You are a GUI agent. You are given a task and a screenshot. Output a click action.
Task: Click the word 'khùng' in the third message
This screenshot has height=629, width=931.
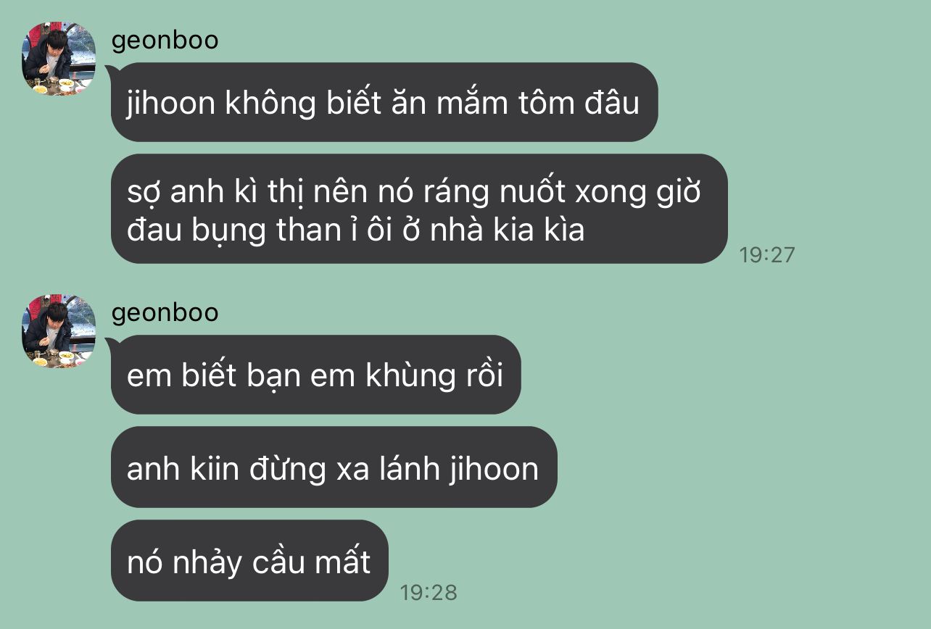click(x=406, y=375)
